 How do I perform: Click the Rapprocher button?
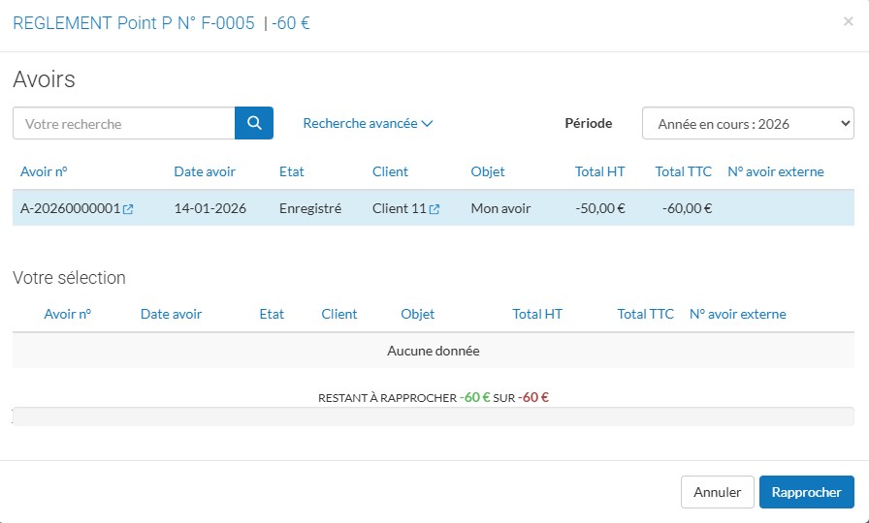[806, 492]
